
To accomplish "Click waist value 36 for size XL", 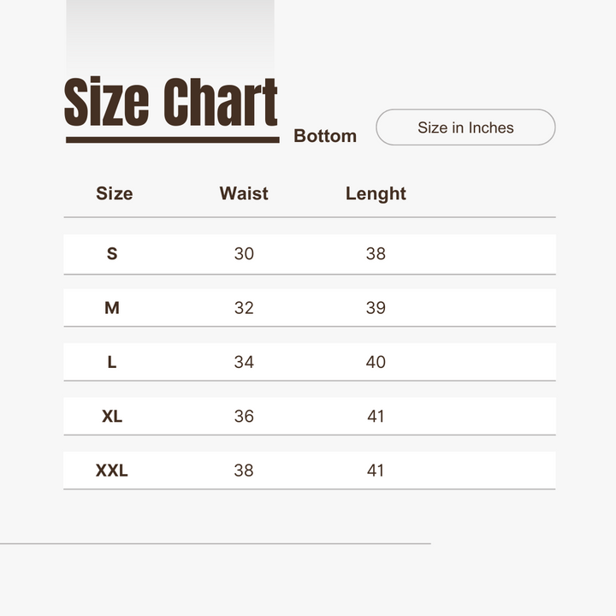I will tap(244, 416).
